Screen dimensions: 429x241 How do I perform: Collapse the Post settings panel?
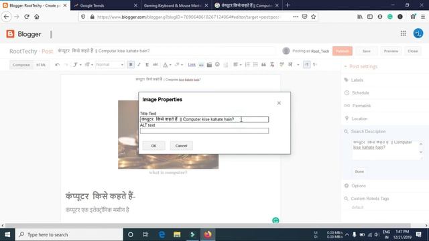click(361, 66)
